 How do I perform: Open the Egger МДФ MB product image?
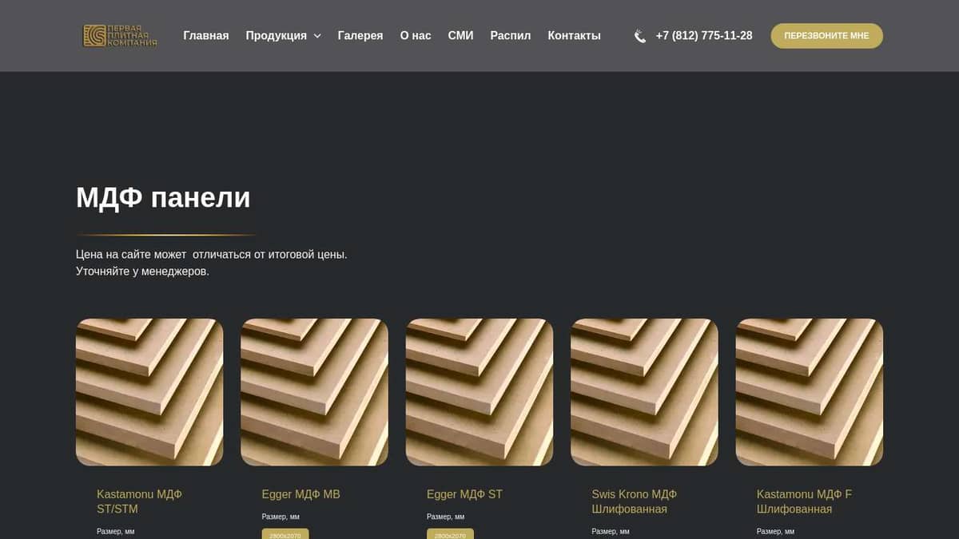click(x=314, y=392)
